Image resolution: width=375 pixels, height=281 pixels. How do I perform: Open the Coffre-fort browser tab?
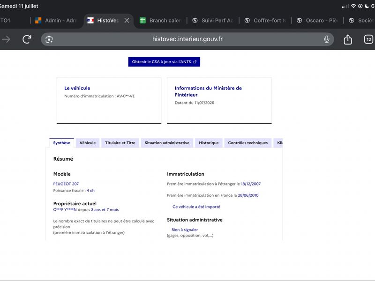click(265, 21)
